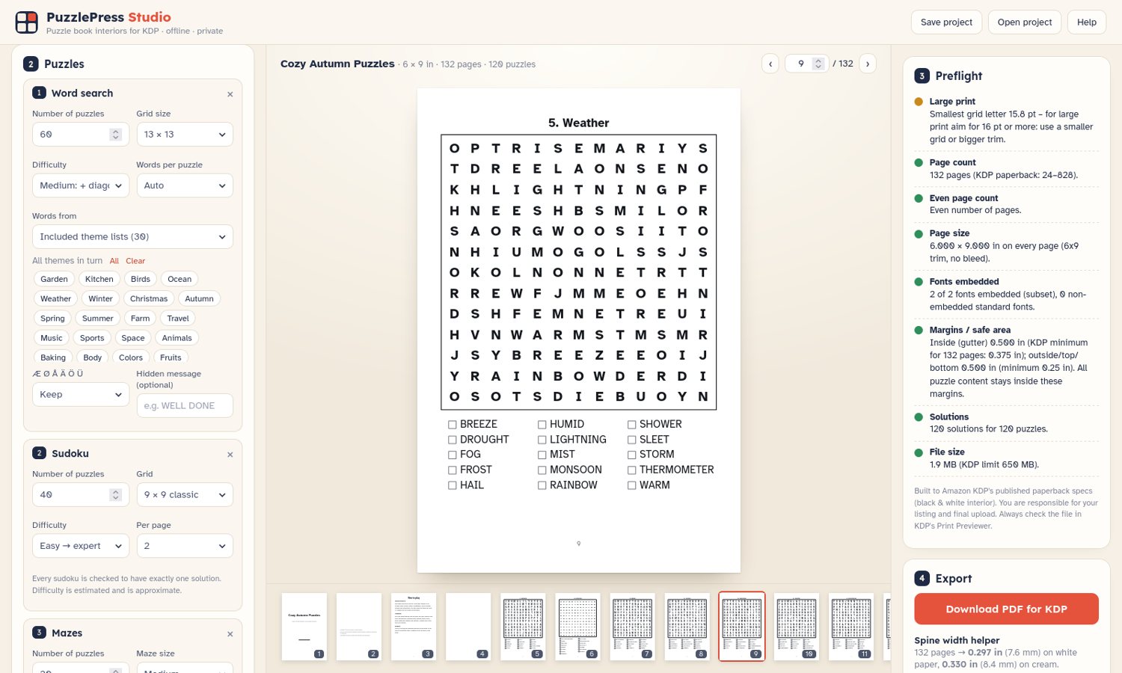This screenshot has height=673, width=1122.
Task: Click the PuzzlePress Studio logo icon
Action: [x=27, y=22]
